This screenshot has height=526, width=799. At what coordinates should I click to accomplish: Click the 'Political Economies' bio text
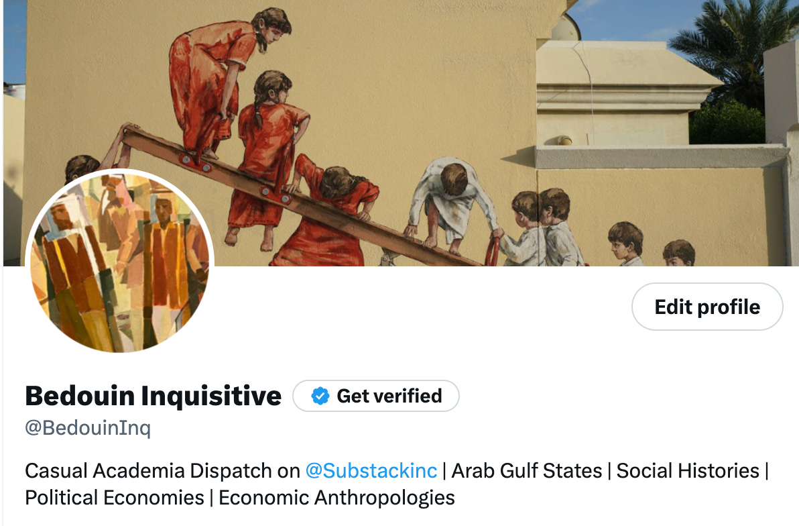pyautogui.click(x=115, y=498)
